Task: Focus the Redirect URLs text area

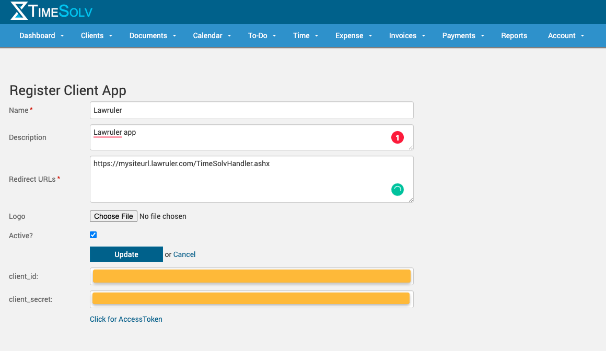Action: tap(252, 179)
